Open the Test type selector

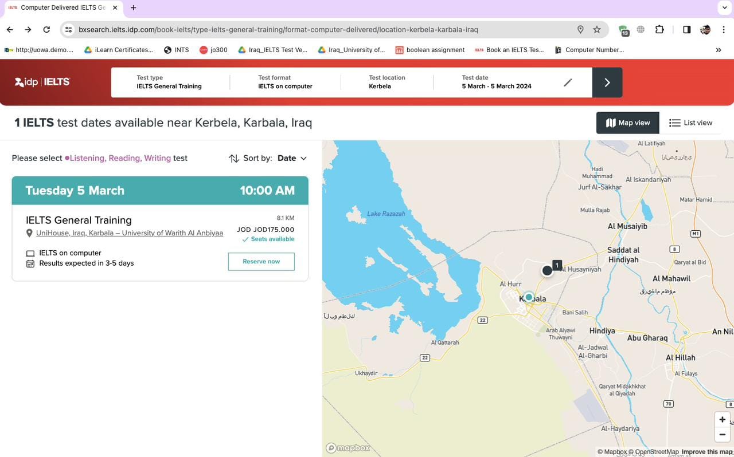(169, 82)
